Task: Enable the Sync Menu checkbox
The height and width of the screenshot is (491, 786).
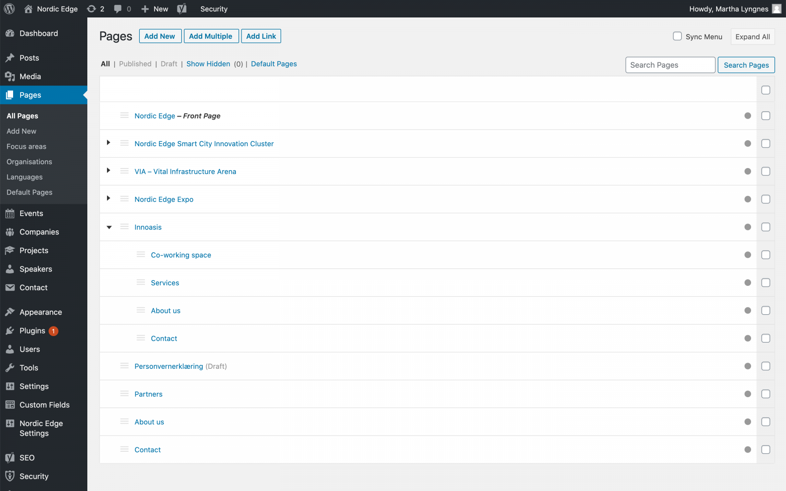Action: [x=677, y=37]
